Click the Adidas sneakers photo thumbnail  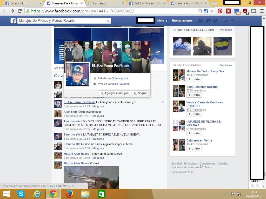(182, 47)
